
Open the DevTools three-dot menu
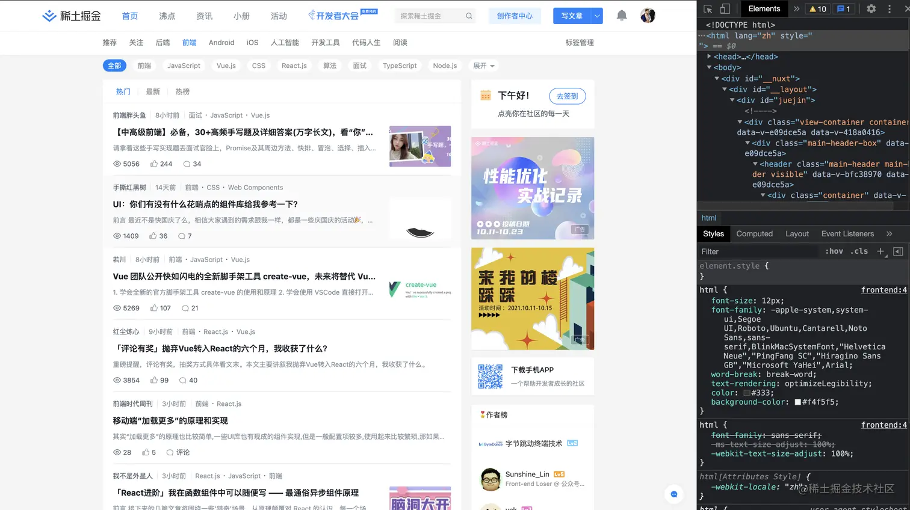tap(890, 9)
